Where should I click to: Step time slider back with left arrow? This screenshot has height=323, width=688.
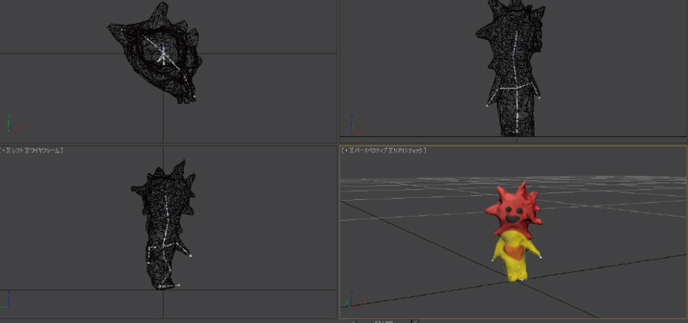click(x=352, y=321)
